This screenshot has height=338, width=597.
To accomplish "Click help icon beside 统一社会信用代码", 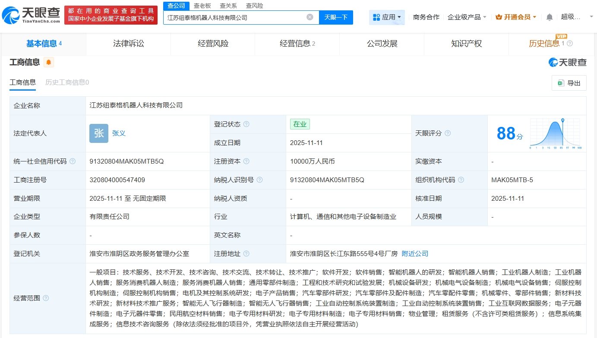I will (x=73, y=161).
